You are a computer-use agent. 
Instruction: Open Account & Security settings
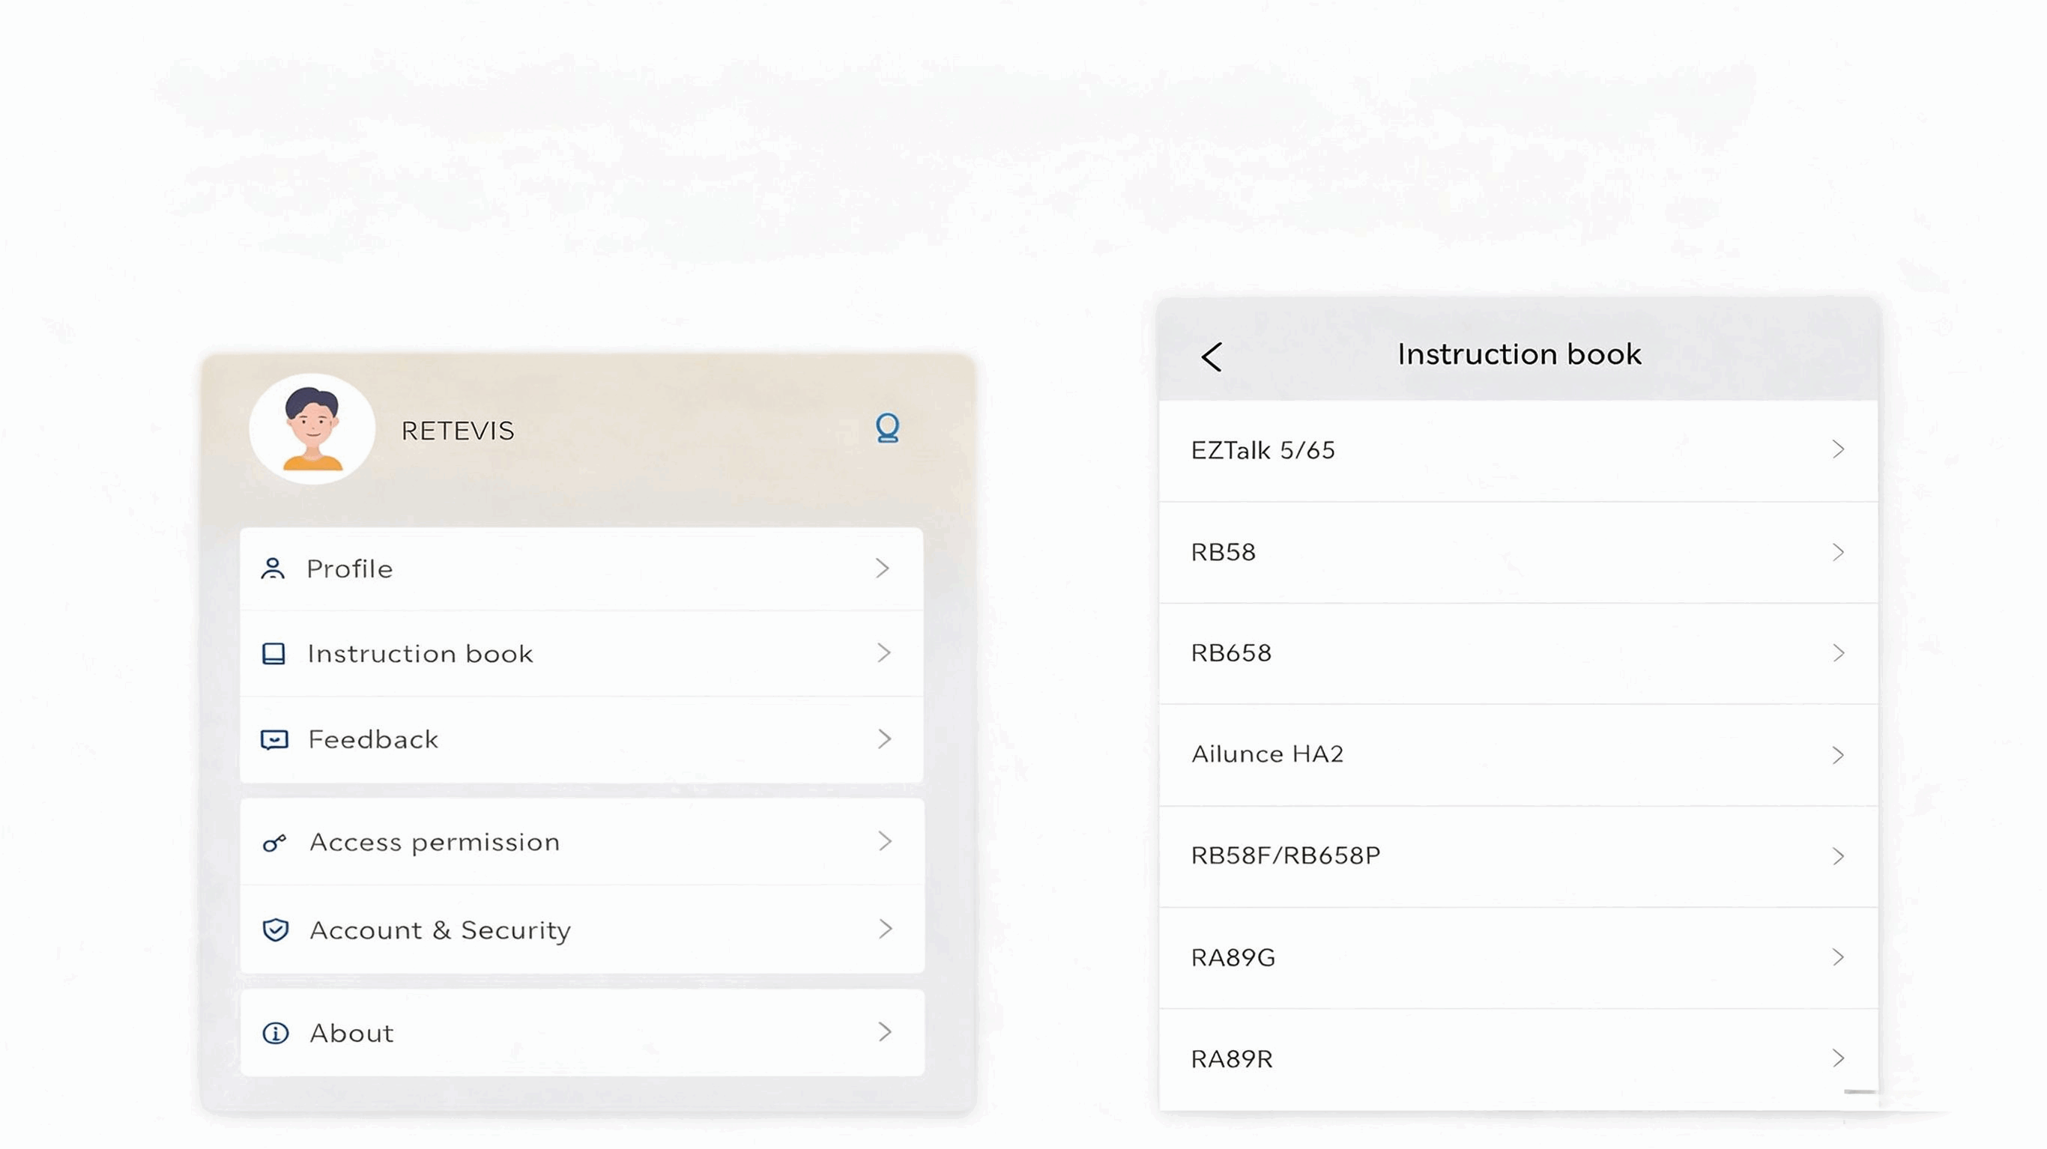coord(581,930)
